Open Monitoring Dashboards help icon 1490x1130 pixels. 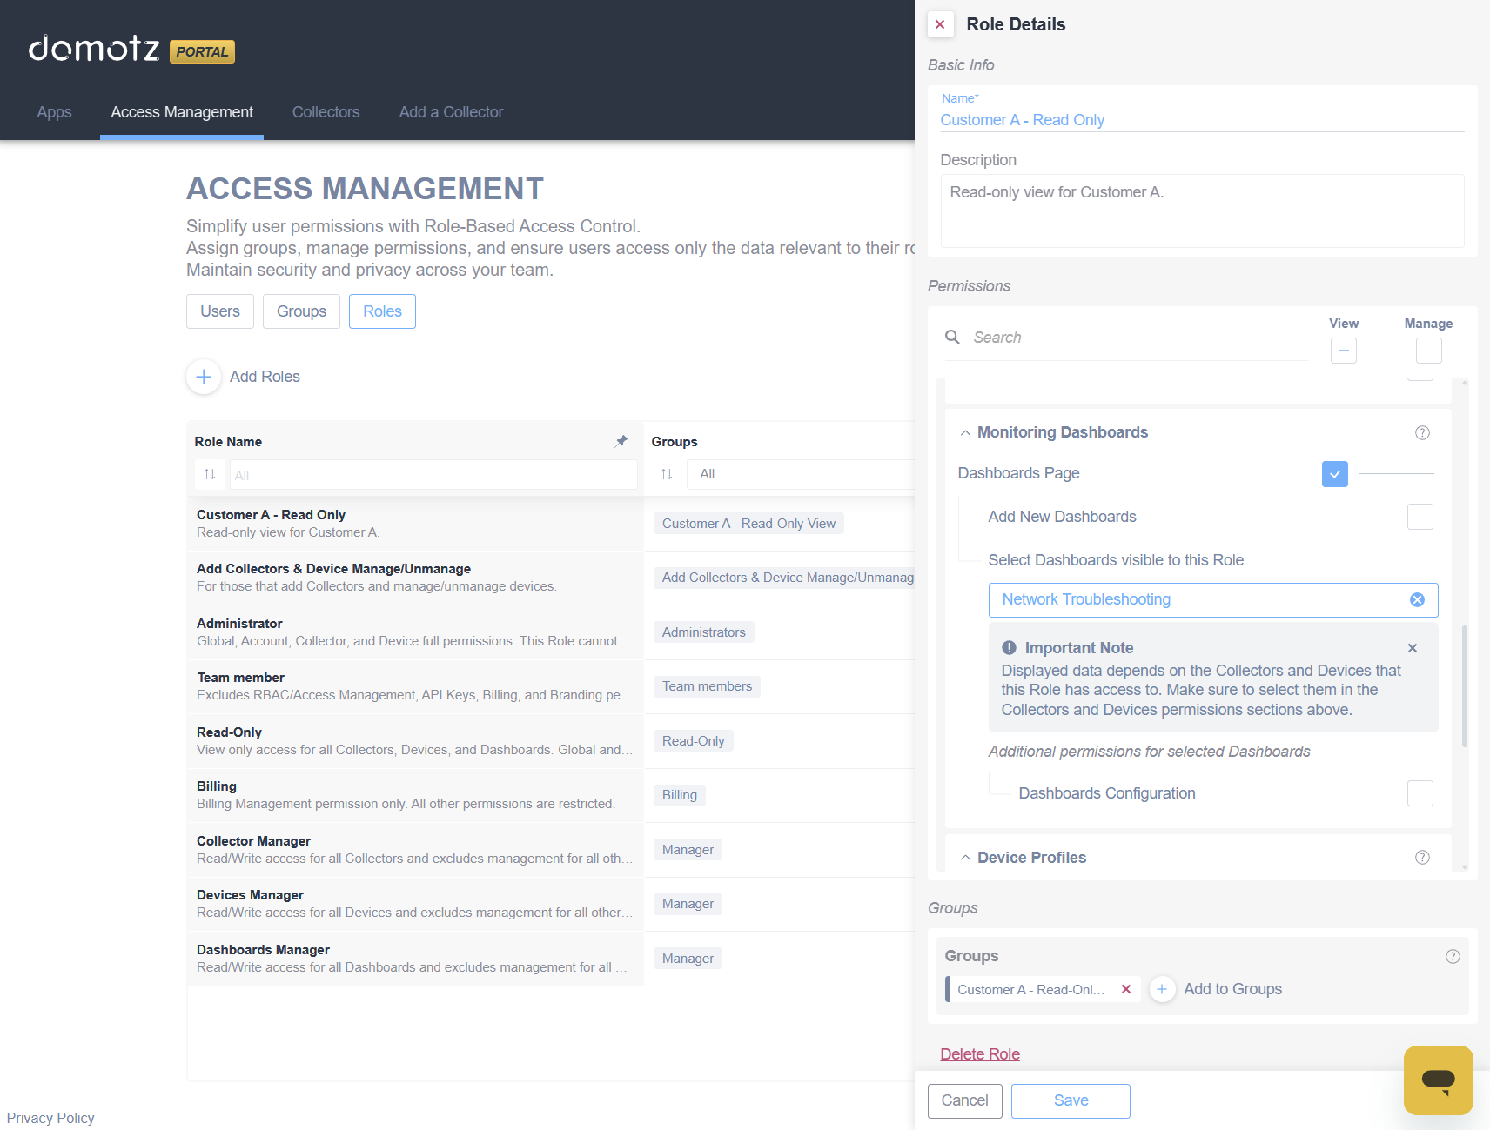[x=1422, y=433]
